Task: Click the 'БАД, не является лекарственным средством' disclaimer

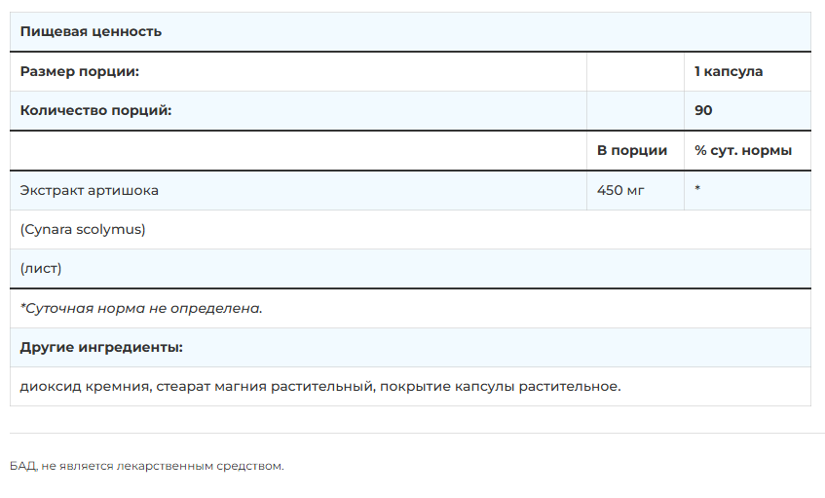Action: coord(147,466)
